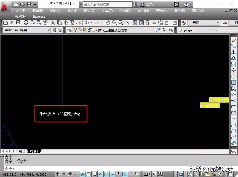
Task: Click the coordinates readout in status bar
Action: [25, 175]
